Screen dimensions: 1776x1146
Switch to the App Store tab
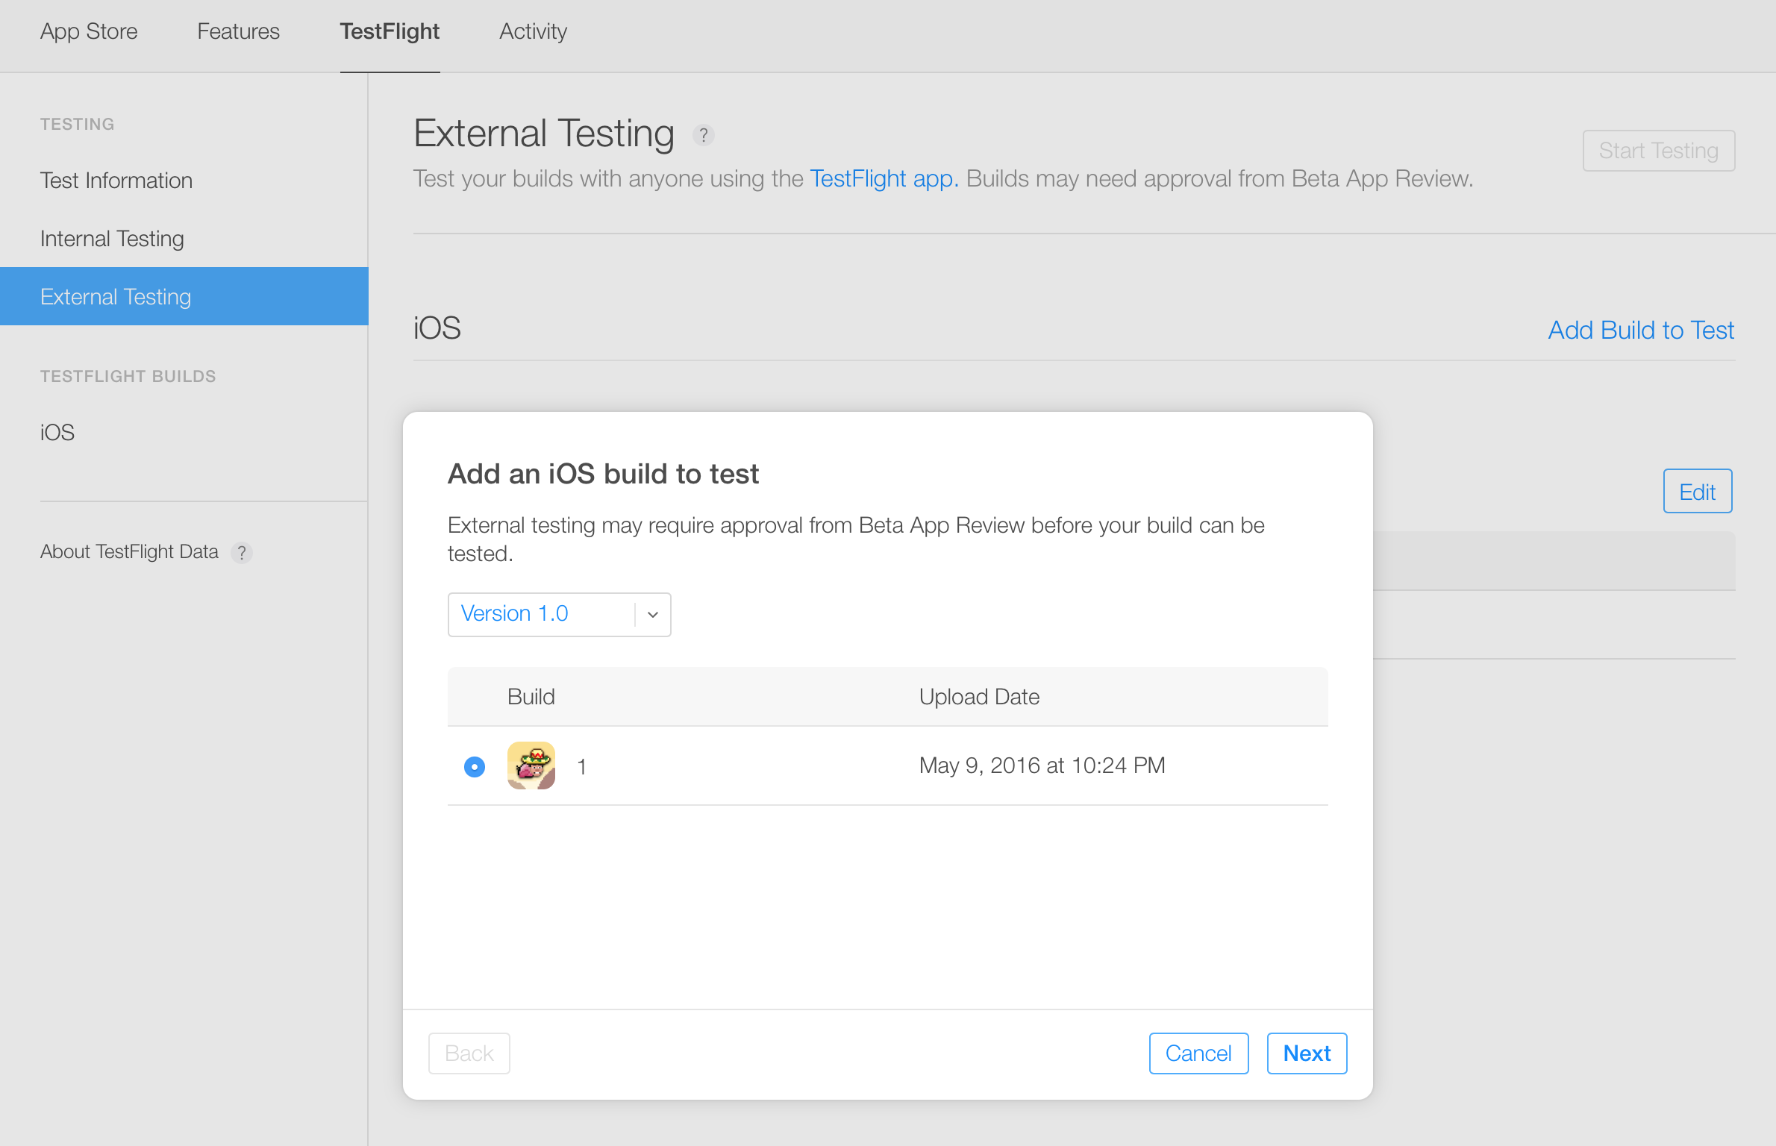coord(89,31)
